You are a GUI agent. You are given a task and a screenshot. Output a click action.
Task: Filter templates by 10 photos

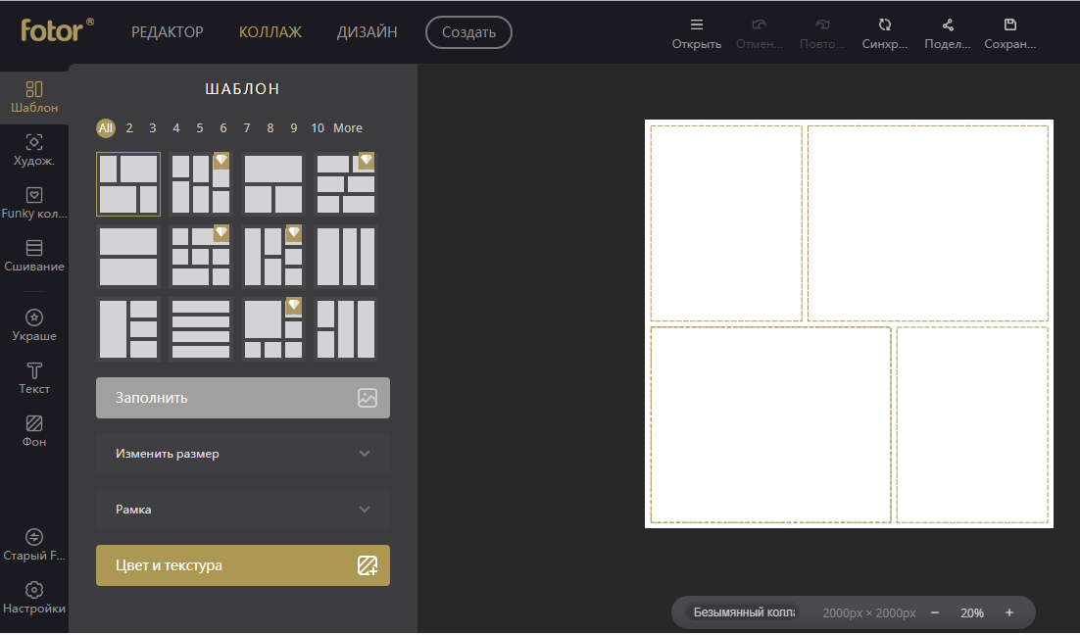(318, 128)
